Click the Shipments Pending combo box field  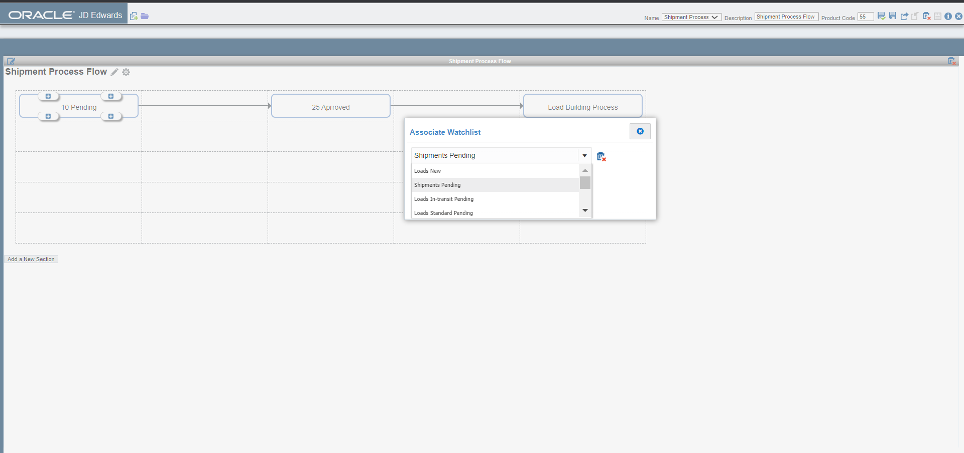click(495, 155)
